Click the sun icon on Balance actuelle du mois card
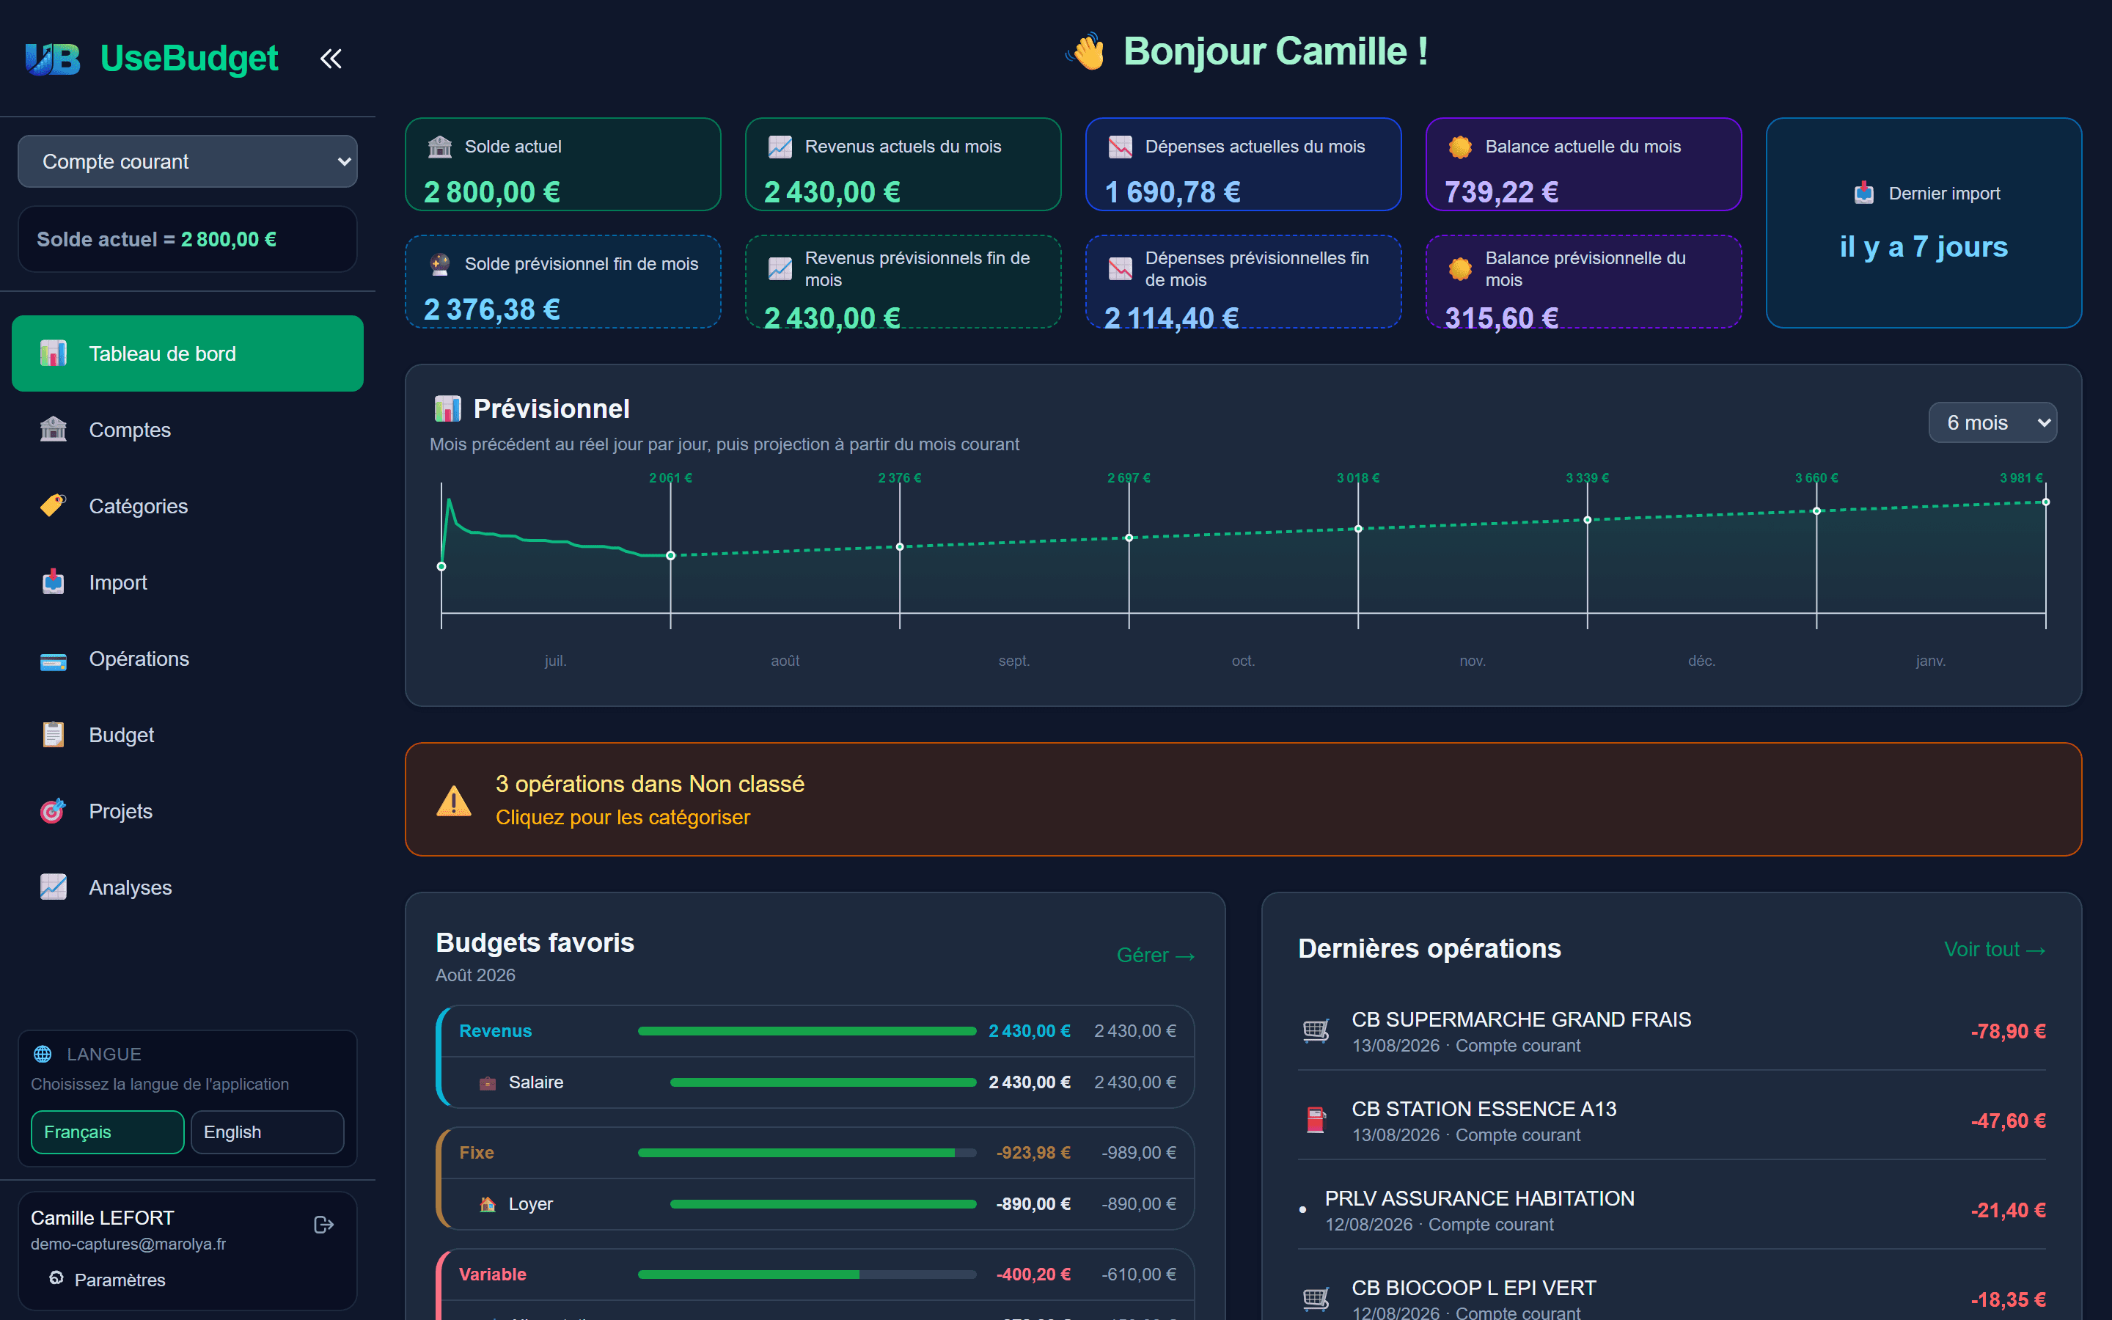This screenshot has height=1320, width=2112. coord(1460,147)
